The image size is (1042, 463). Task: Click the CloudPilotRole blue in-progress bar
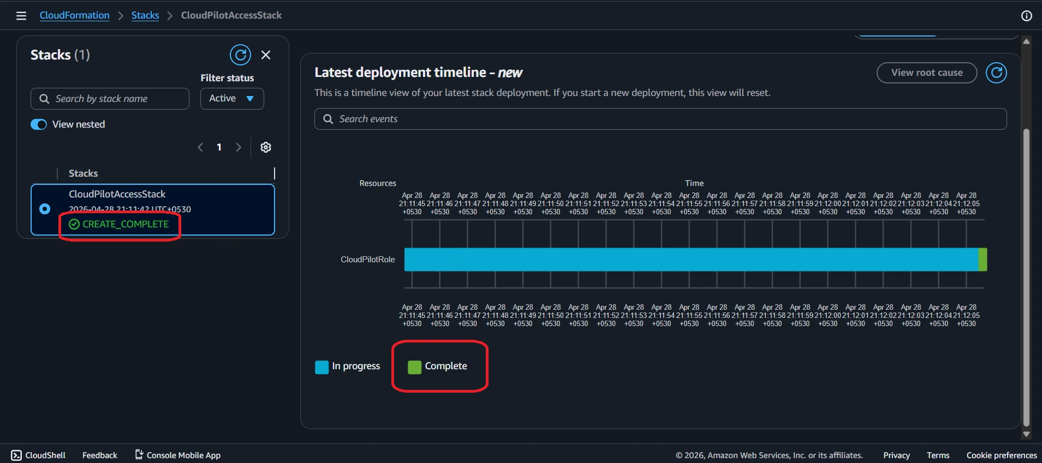[x=691, y=260]
